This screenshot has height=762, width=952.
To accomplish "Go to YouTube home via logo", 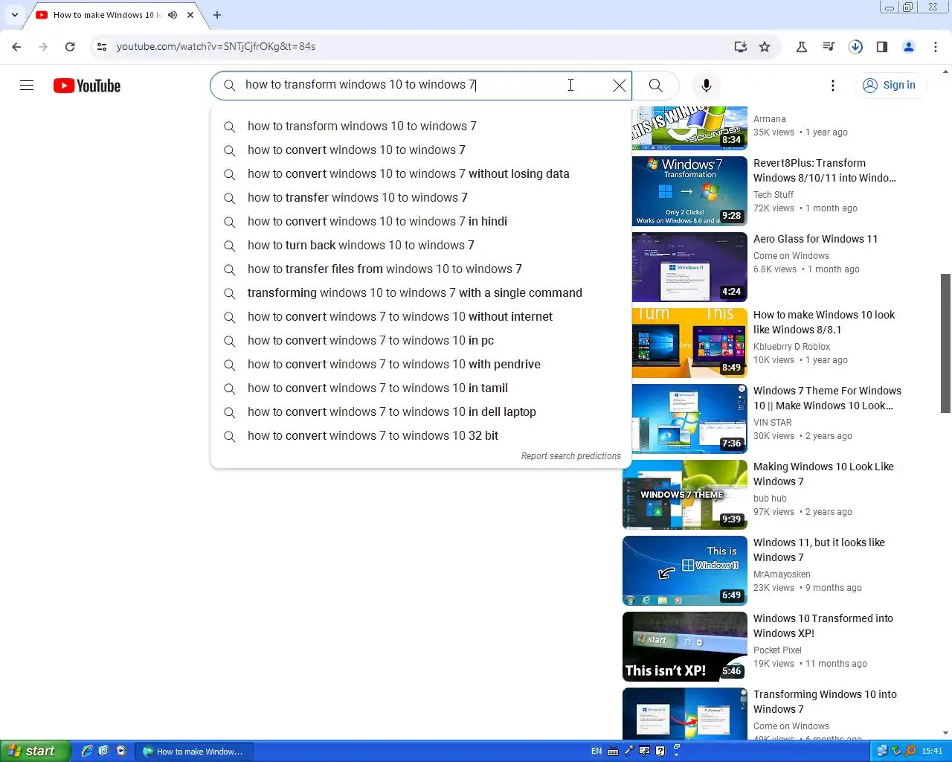I will pos(87,86).
